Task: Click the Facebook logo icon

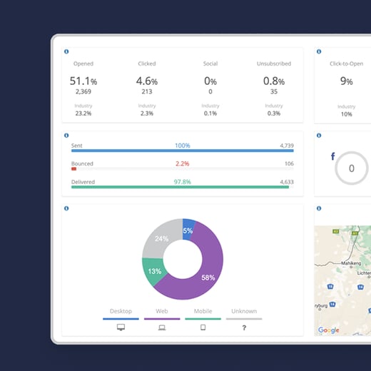Action: pyautogui.click(x=333, y=156)
